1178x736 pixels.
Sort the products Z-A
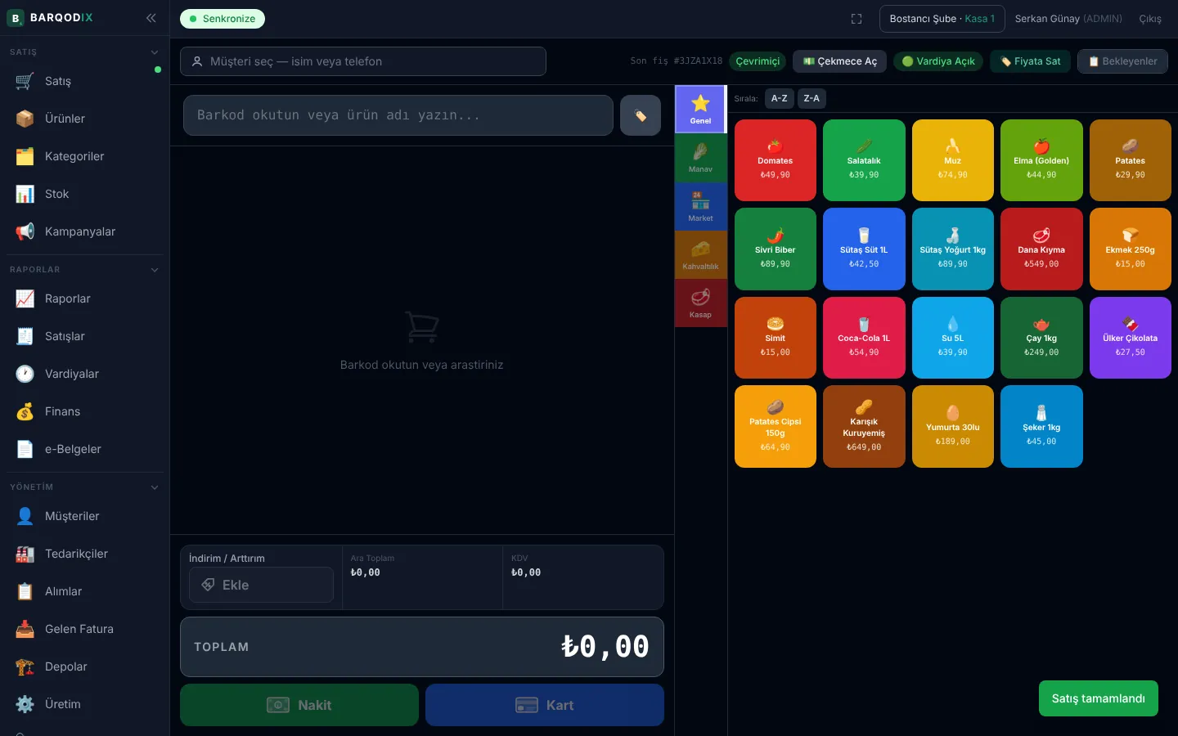pos(812,98)
